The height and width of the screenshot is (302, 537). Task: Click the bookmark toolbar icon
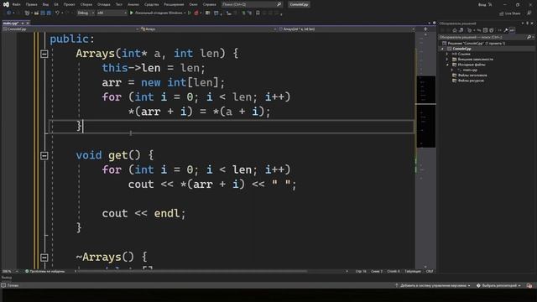pyautogui.click(x=258, y=13)
